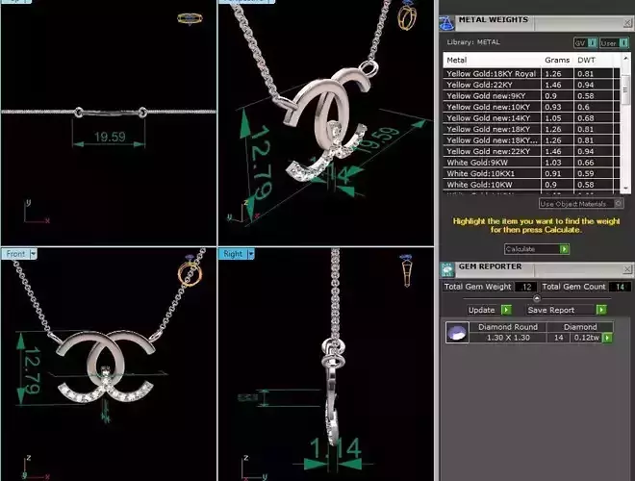Click the Total Gem Count value field
This screenshot has height=481, width=635.
point(620,287)
